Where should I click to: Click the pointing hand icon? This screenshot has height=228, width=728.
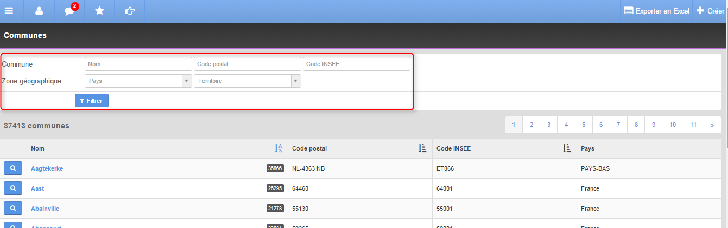tap(130, 11)
